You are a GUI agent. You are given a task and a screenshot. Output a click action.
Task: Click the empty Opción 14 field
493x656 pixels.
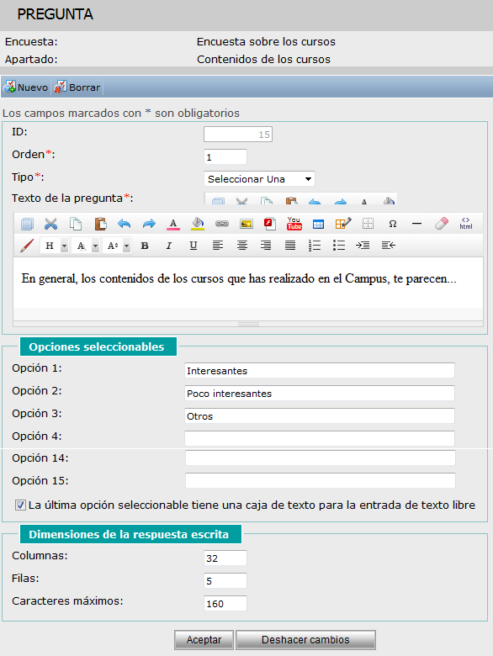[x=321, y=458]
